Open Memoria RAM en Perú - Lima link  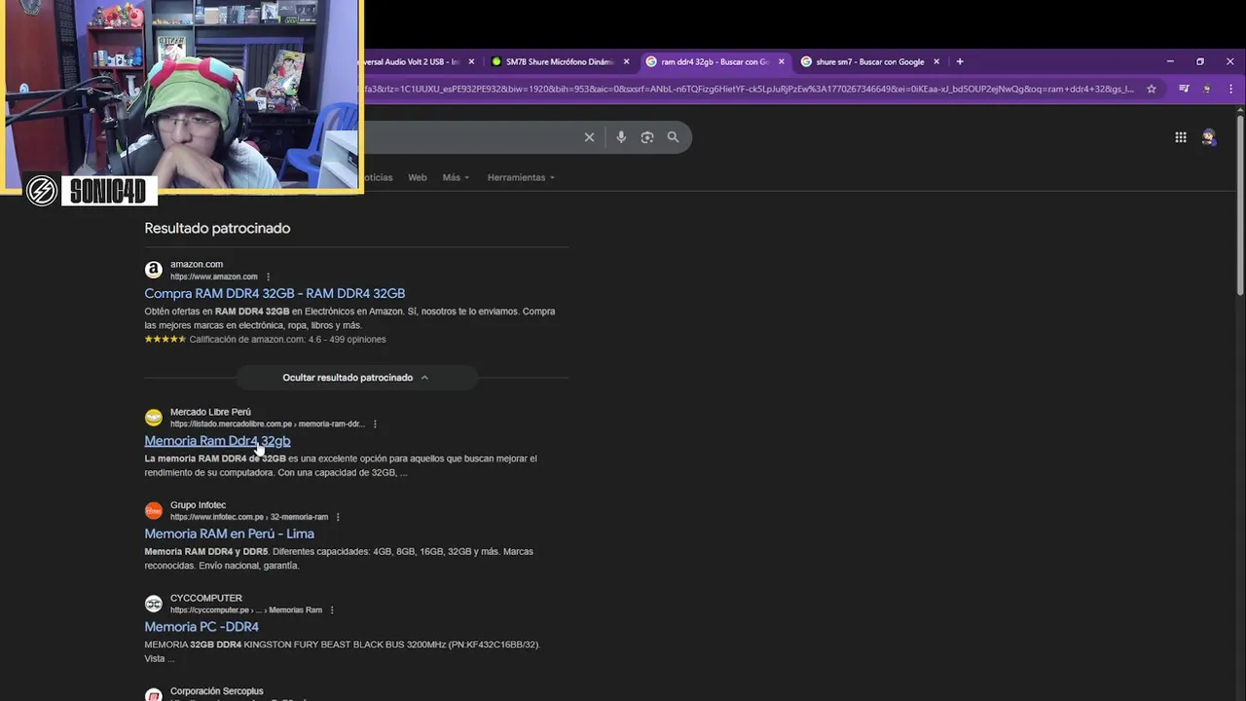point(229,534)
